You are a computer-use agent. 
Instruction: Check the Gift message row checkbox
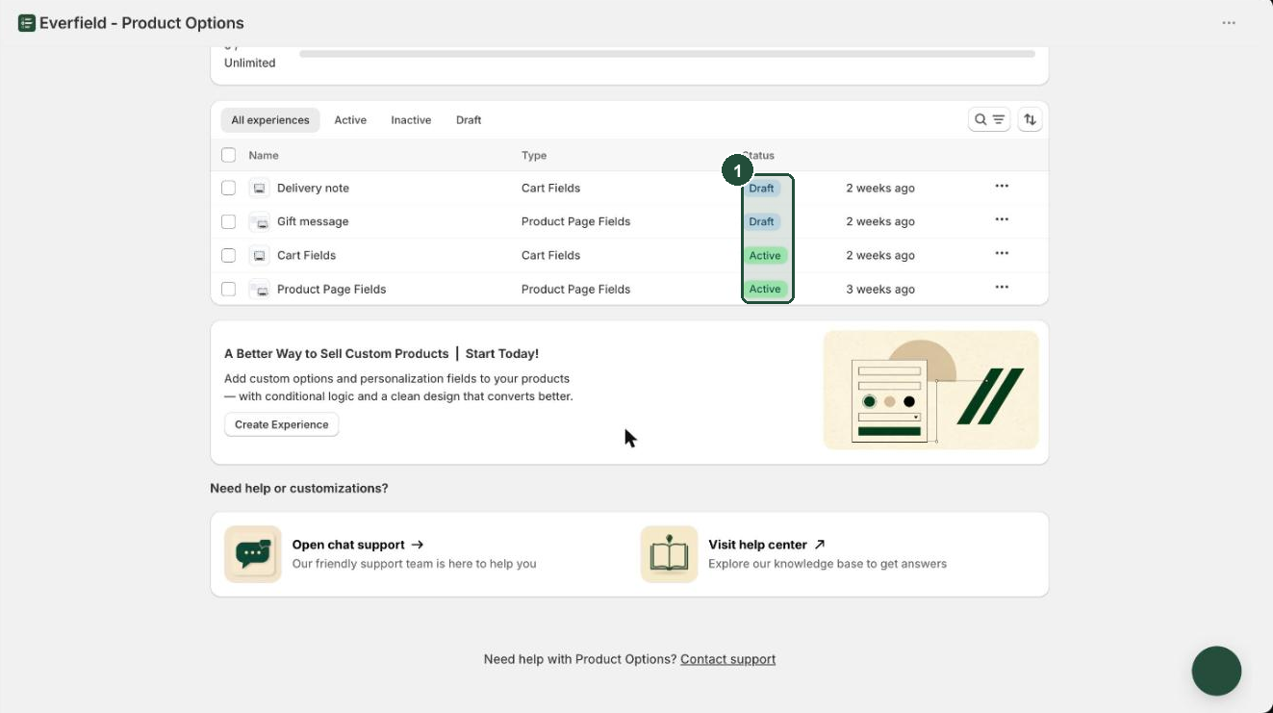[228, 222]
